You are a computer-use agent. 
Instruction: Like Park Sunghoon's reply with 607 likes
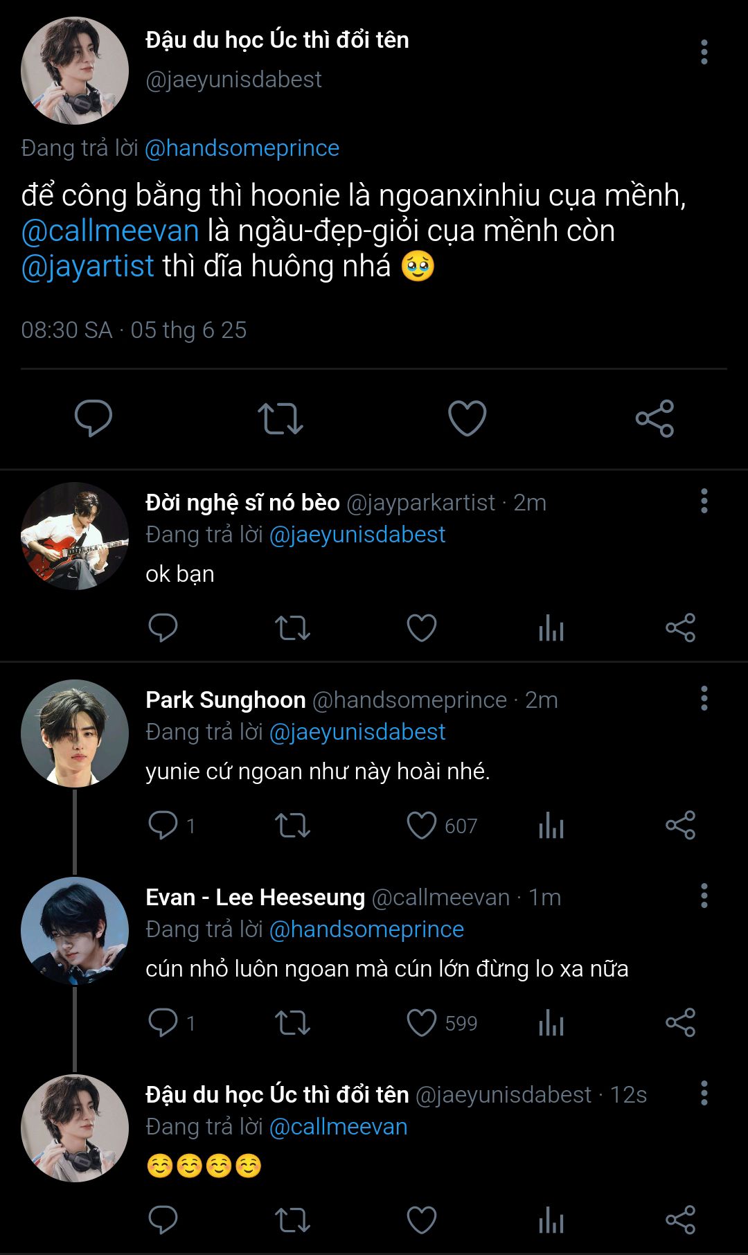point(421,826)
